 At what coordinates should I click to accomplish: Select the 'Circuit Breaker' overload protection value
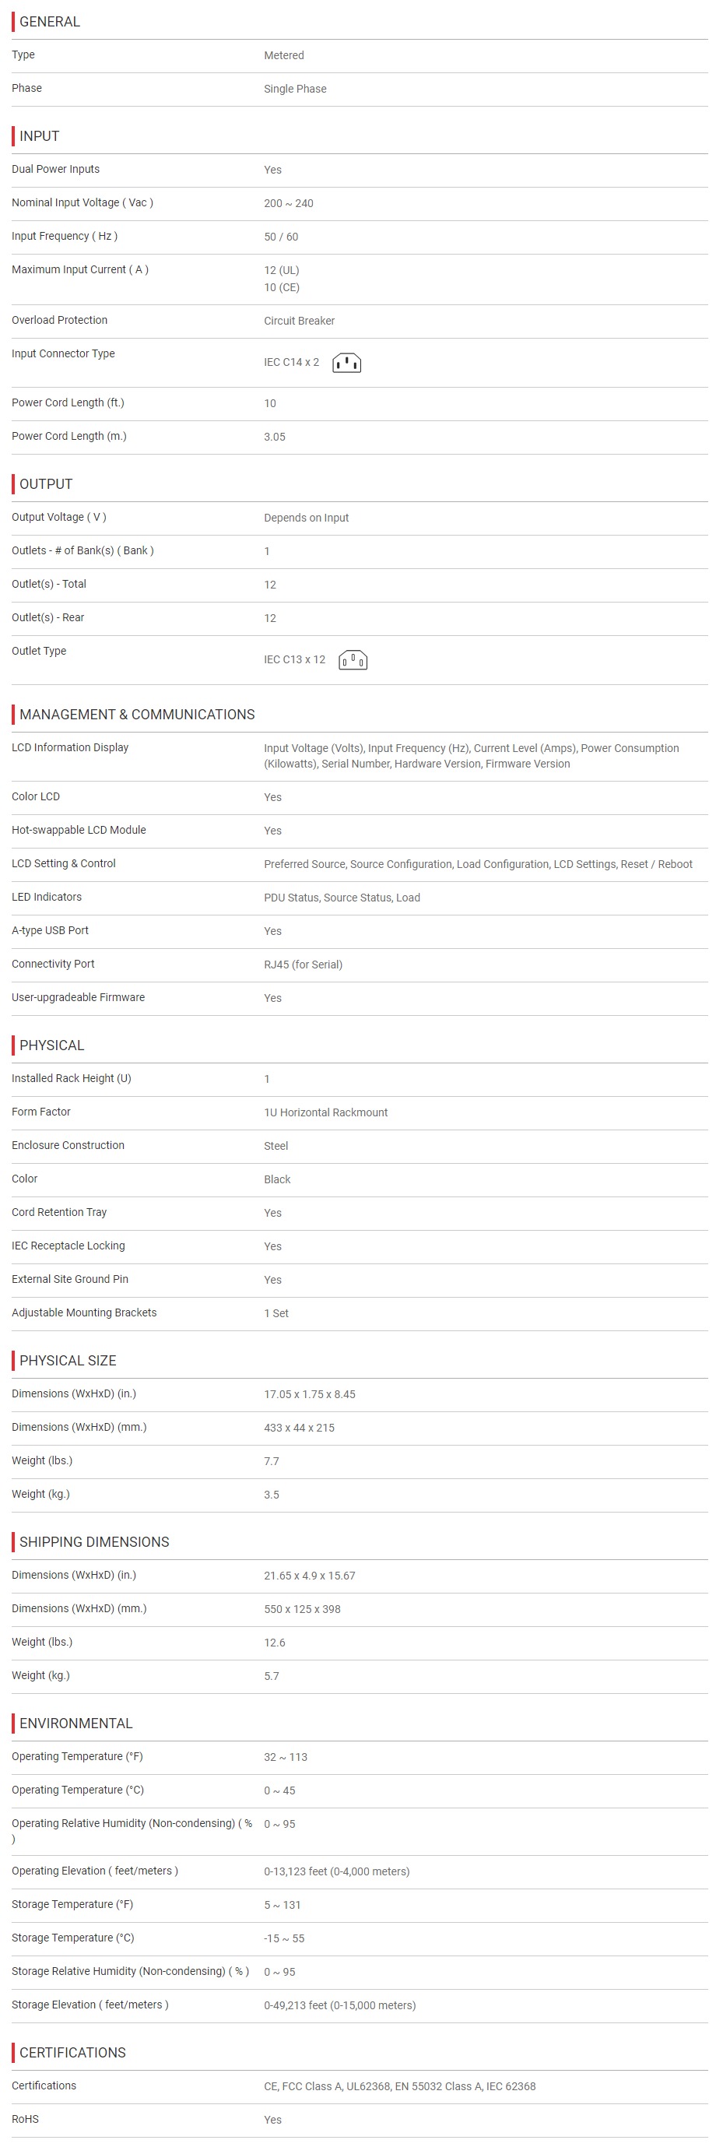(x=299, y=321)
